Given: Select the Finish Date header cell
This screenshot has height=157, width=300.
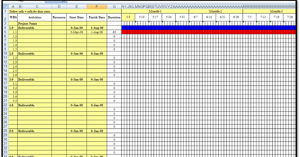Looking at the screenshot, I should tap(97, 17).
